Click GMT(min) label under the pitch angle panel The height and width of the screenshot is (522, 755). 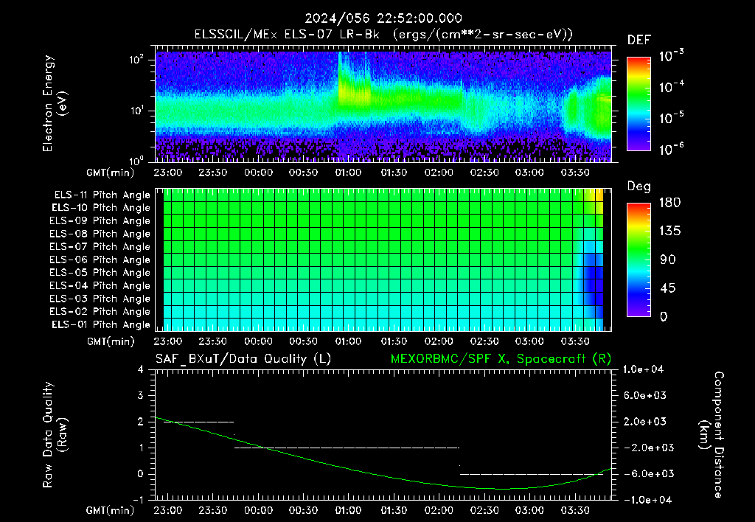(x=111, y=342)
